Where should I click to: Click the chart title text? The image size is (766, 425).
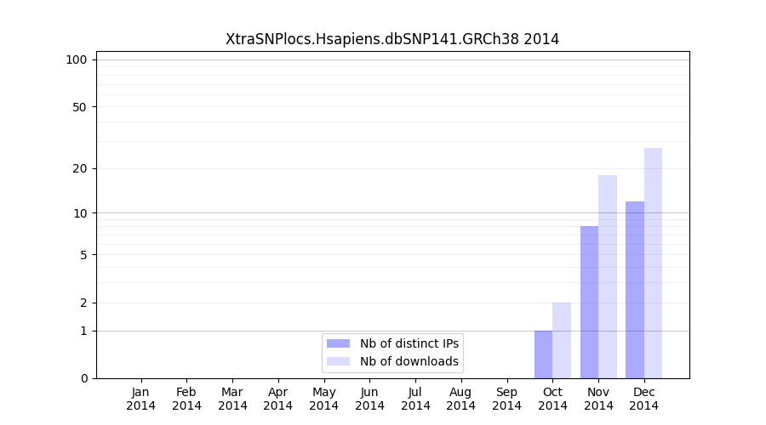pos(392,39)
